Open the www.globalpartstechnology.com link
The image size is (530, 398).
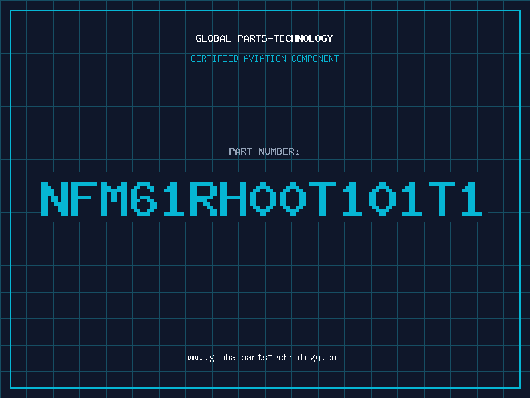click(264, 358)
